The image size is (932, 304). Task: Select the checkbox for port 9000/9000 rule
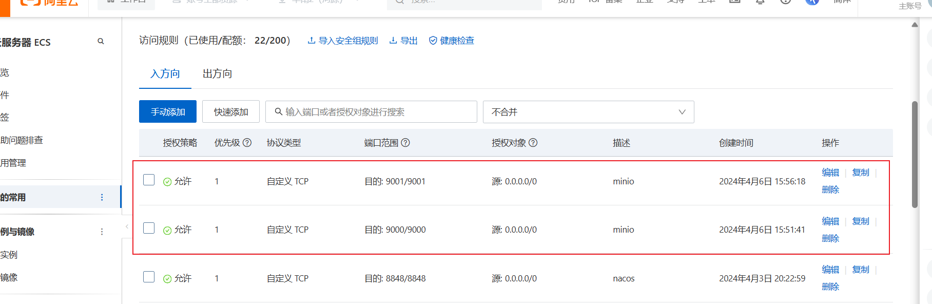click(x=149, y=228)
